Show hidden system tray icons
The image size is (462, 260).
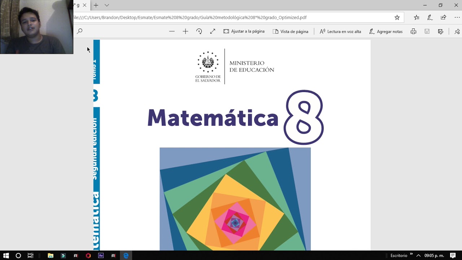[x=418, y=255]
